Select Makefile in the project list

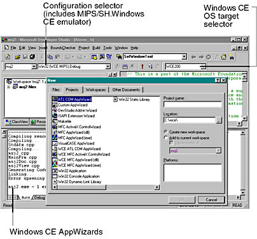tap(62, 121)
